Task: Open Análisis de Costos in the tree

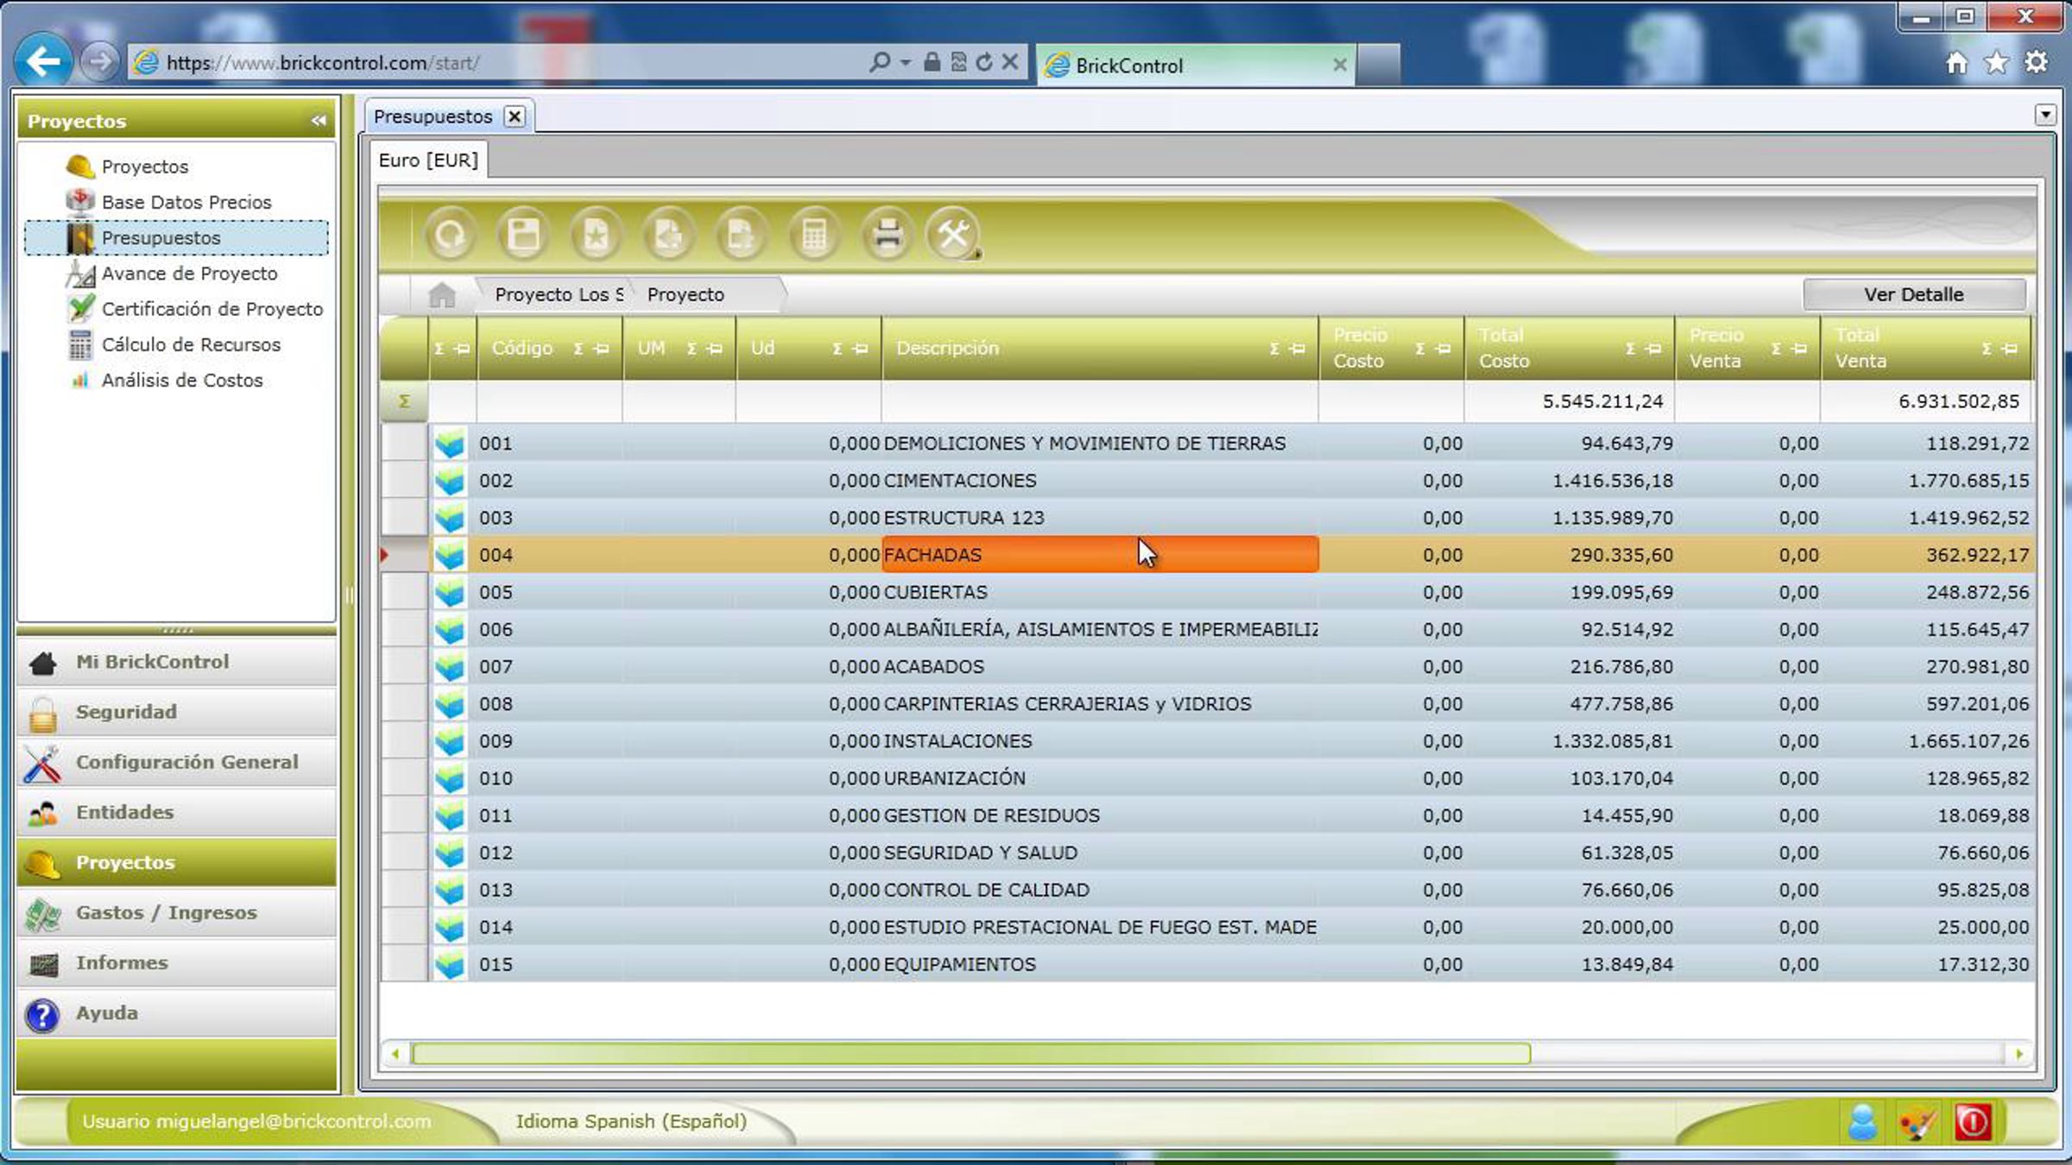Action: click(x=182, y=381)
